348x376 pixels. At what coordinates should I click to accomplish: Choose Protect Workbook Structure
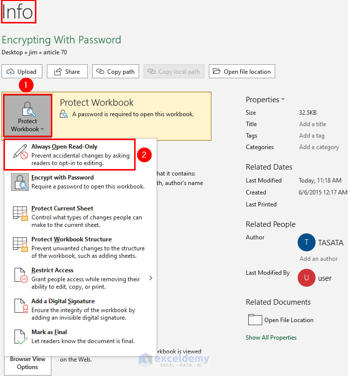[x=80, y=247]
